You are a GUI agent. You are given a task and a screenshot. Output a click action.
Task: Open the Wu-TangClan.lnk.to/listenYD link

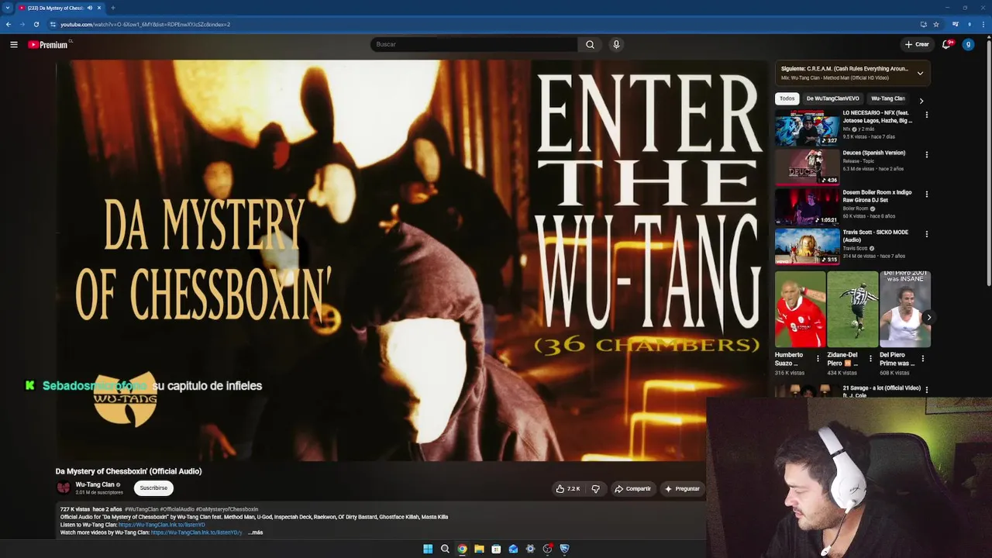coord(162,525)
